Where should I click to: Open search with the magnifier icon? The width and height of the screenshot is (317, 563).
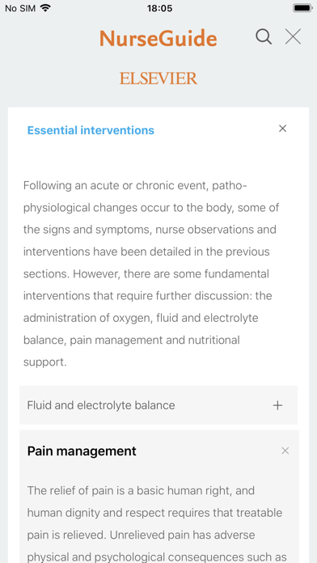click(x=264, y=37)
